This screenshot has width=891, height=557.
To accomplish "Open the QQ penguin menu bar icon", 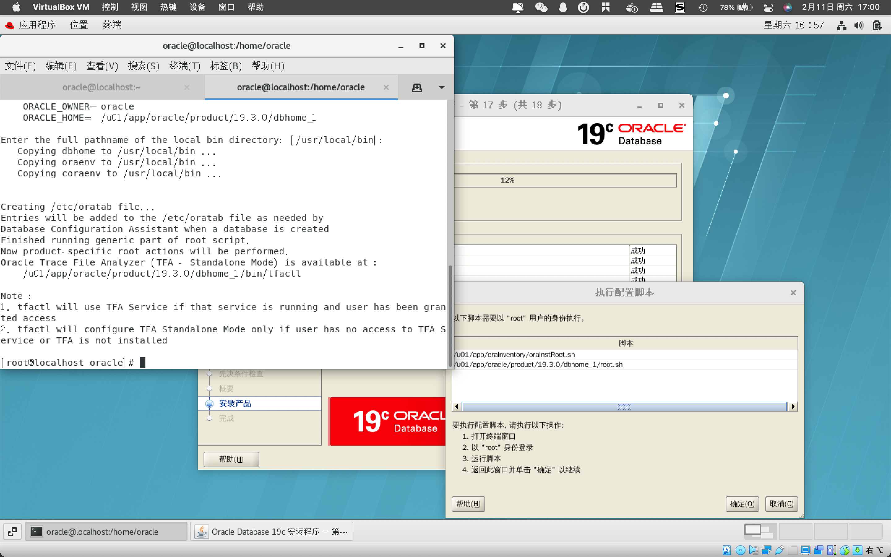I will pos(563,7).
